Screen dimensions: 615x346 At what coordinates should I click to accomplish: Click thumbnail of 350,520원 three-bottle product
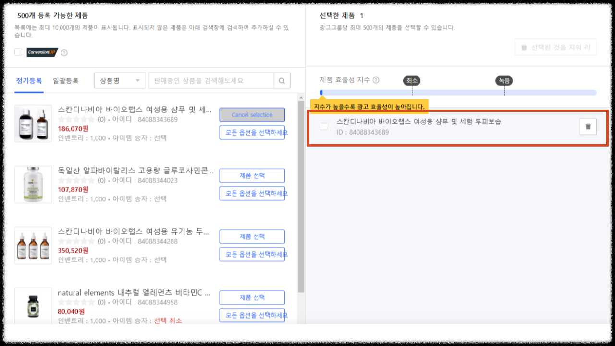pyautogui.click(x=33, y=246)
